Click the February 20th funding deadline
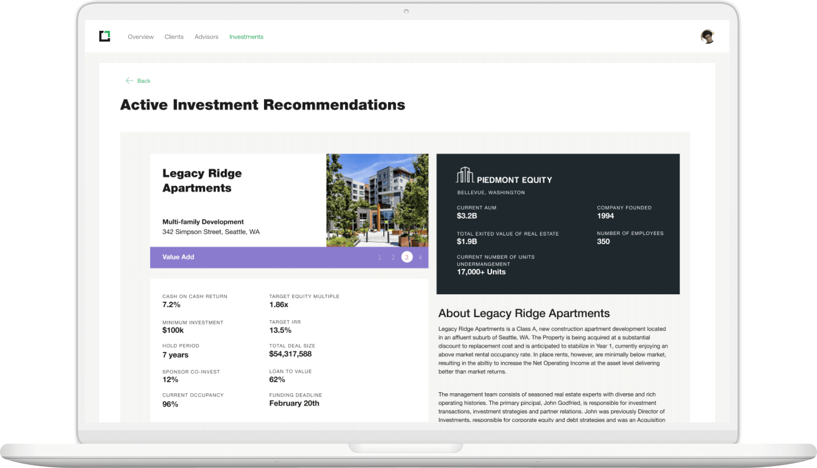817x468 pixels. 294,403
